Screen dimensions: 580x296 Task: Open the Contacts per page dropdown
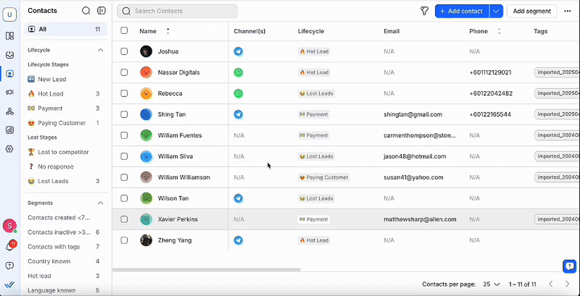(x=492, y=284)
